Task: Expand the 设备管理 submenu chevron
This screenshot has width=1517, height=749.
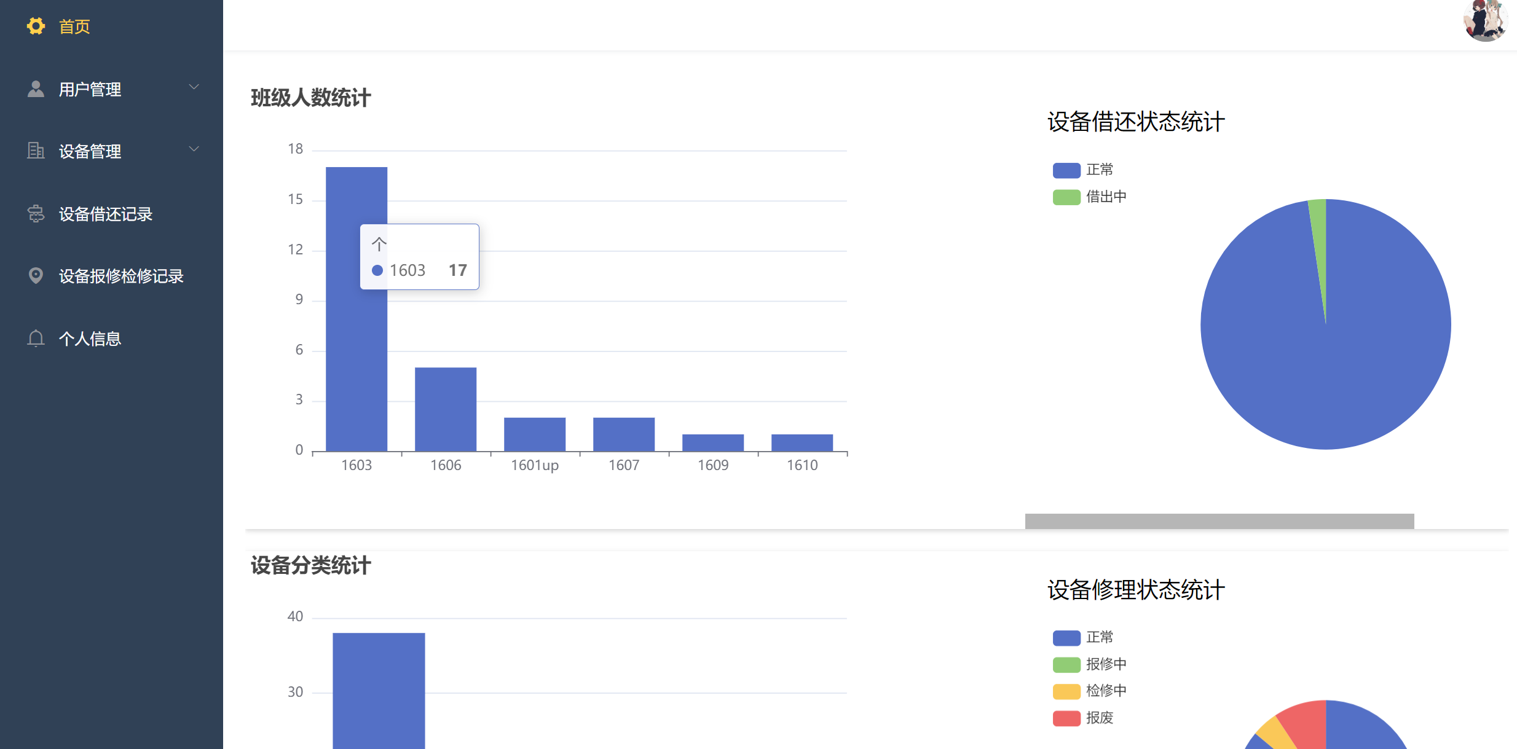Action: pos(194,149)
